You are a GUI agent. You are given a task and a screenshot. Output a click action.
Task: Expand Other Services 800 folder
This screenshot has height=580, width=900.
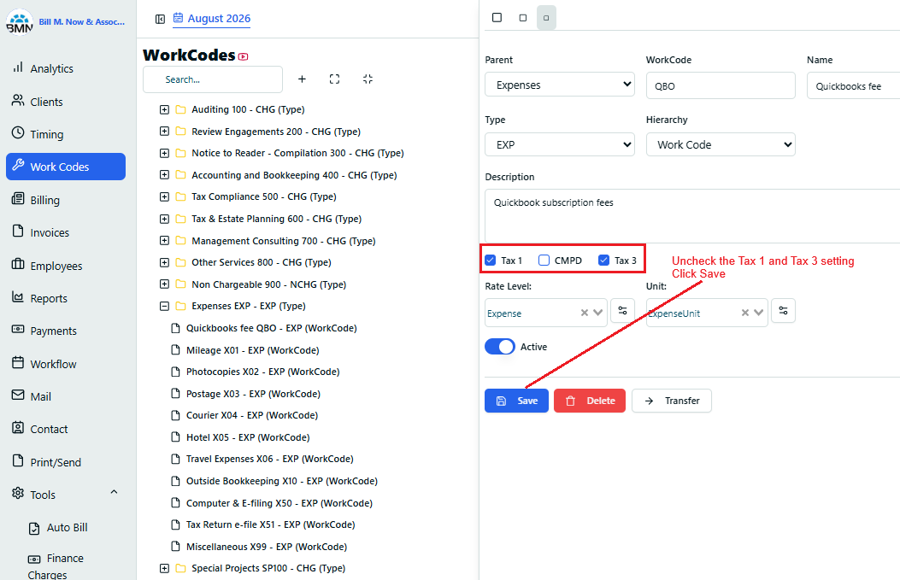tap(164, 262)
